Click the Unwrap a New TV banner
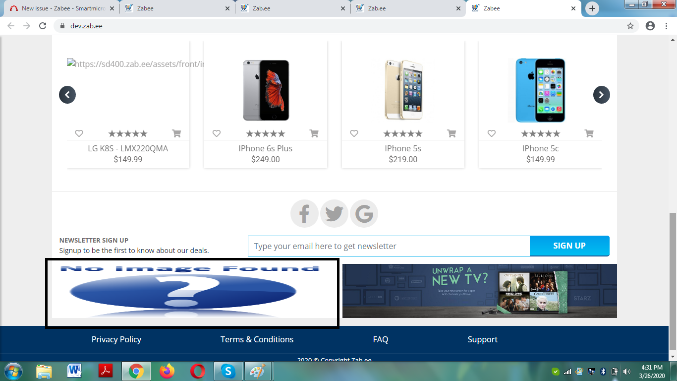Image resolution: width=677 pixels, height=381 pixels. click(x=480, y=291)
